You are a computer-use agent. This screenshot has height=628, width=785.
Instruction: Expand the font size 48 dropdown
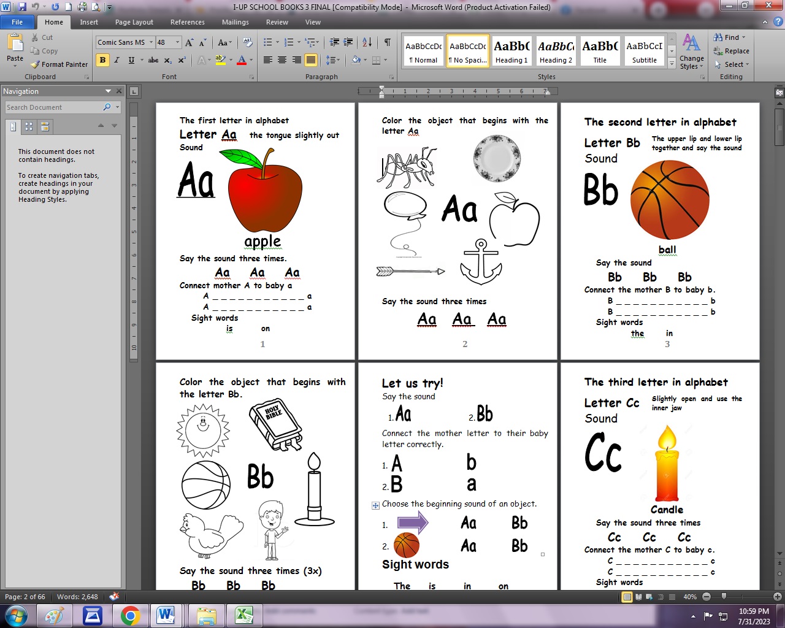click(178, 42)
